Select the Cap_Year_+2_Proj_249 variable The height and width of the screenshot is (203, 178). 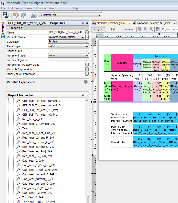coord(37,193)
